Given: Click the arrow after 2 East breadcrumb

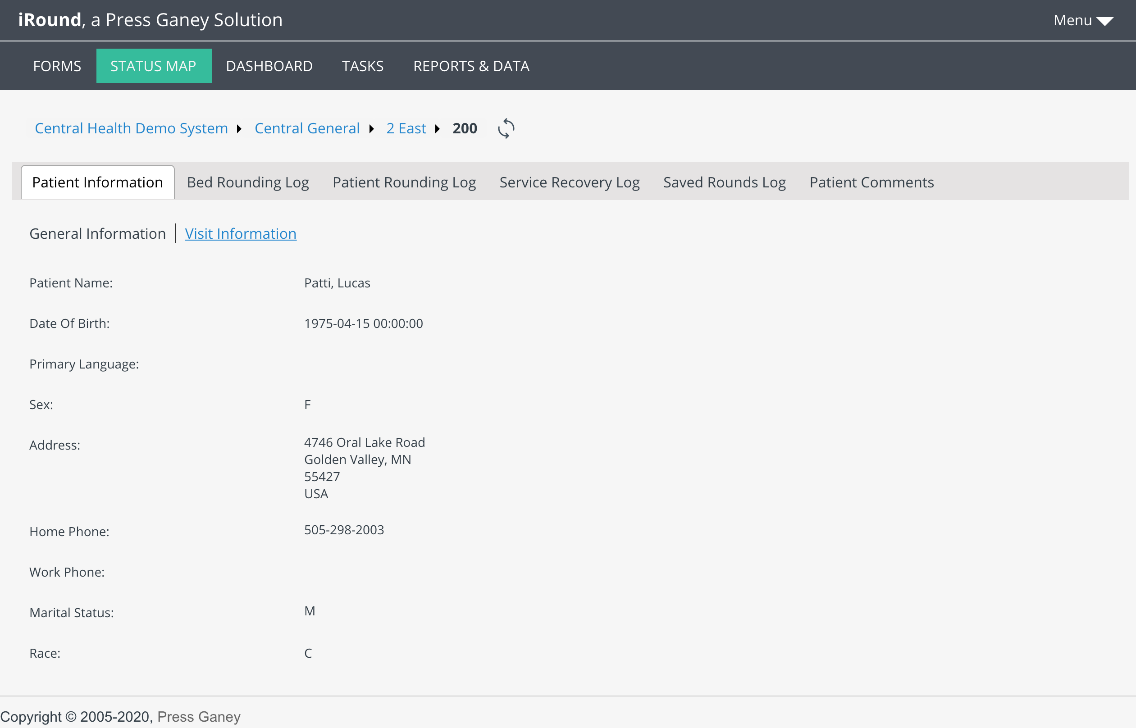Looking at the screenshot, I should click(438, 128).
